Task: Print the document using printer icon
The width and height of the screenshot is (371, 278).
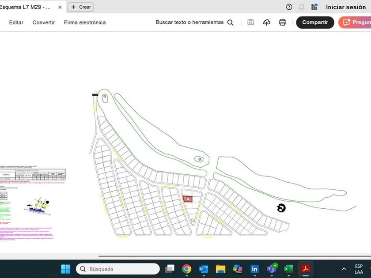Action: coord(283,23)
